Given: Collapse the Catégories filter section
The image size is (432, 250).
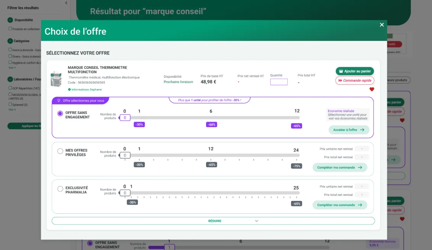Looking at the screenshot, I should [10, 41].
